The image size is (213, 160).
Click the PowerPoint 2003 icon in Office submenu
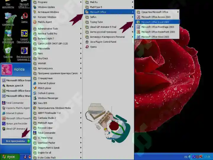[x=138, y=32]
